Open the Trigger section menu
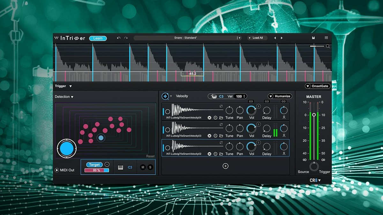 [71, 86]
